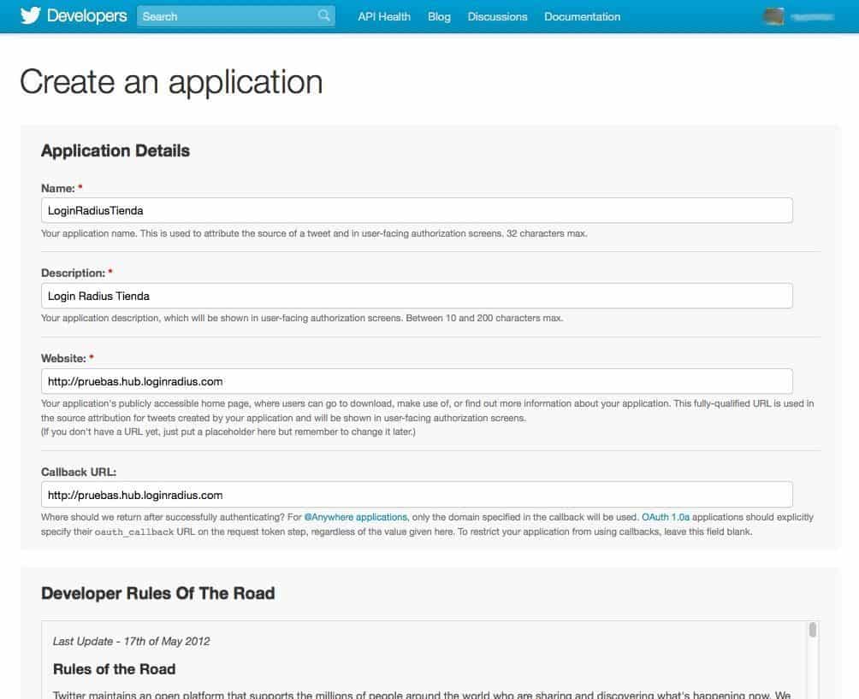Click the Twitter bird logo
This screenshot has width=859, height=699.
point(31,16)
